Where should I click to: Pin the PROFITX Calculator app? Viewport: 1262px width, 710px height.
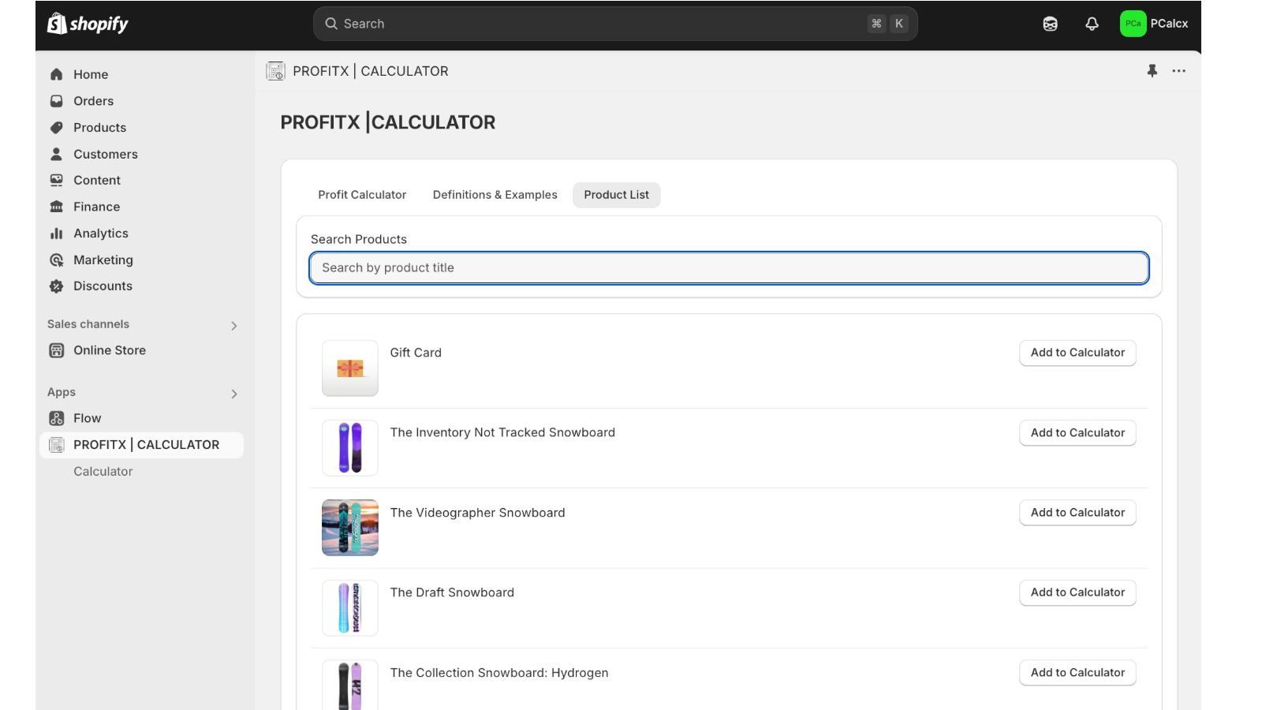pos(1152,70)
